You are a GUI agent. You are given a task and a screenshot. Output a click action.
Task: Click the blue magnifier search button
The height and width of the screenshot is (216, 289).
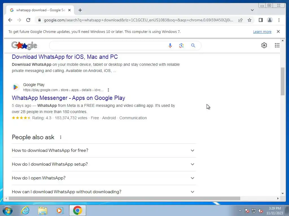(193, 45)
